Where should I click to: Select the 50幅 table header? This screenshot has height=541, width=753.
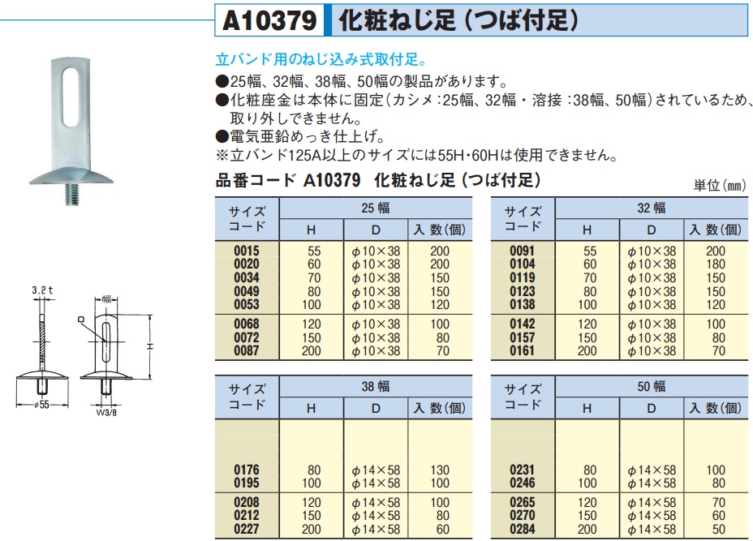652,387
